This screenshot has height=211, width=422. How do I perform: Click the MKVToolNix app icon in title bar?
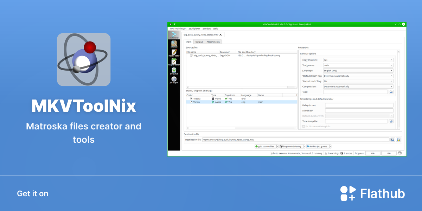[x=171, y=24]
